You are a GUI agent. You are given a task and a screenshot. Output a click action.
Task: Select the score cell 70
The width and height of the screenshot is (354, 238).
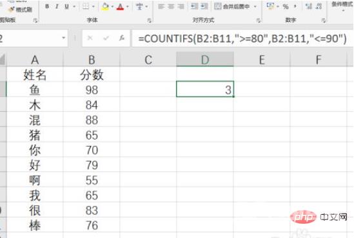pyautogui.click(x=92, y=150)
